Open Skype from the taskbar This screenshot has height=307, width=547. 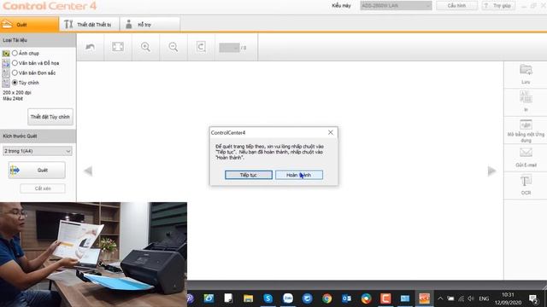click(x=268, y=298)
